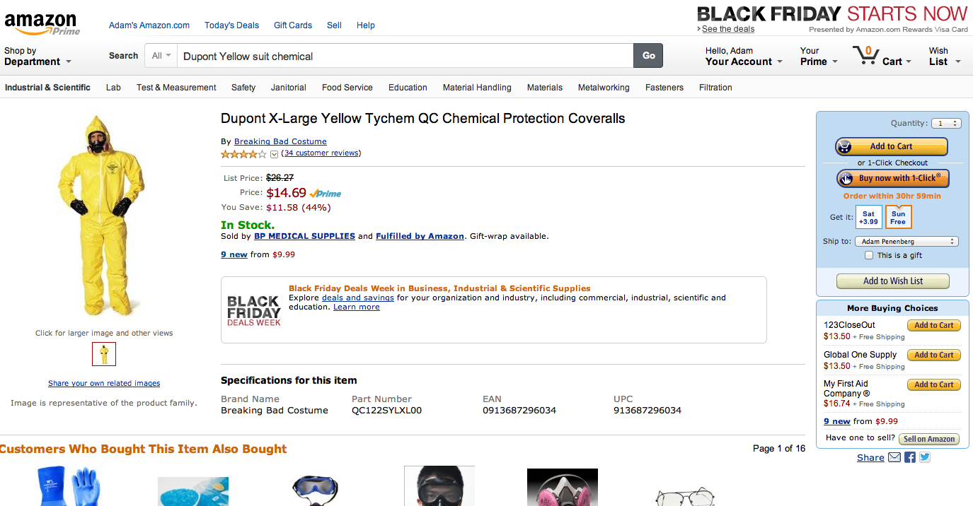973x506 pixels.
Task: Select the yellow suit thumbnail image
Action: pos(104,354)
